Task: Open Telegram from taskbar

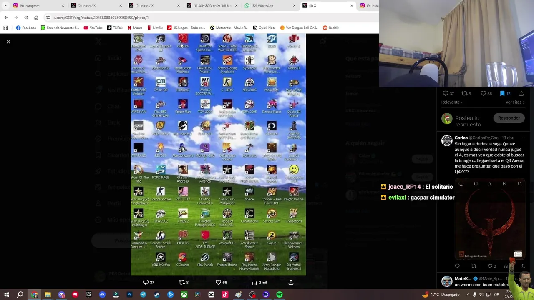Action: (x=143, y=295)
